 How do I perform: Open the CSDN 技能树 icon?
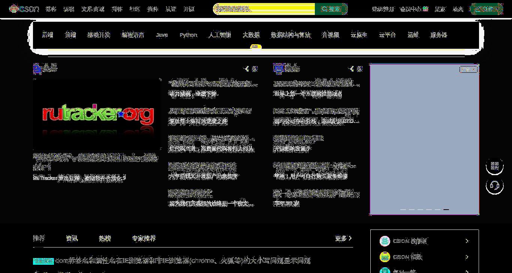point(385,241)
